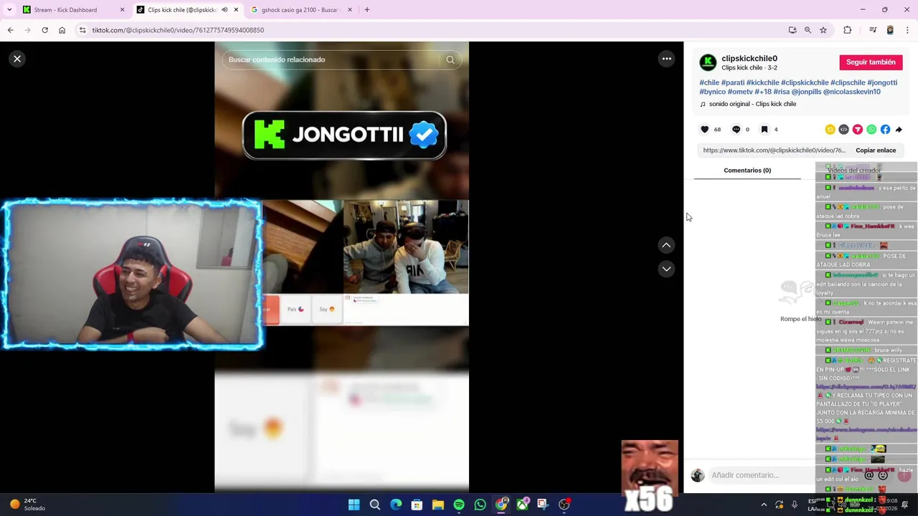Repost video with yellow repost icon
Screen dimensions: 918x516
[x=830, y=130]
